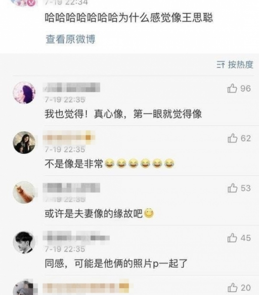The width and height of the screenshot is (259, 295).
Task: Open the partially visible bottom avatar
Action: (x=24, y=288)
